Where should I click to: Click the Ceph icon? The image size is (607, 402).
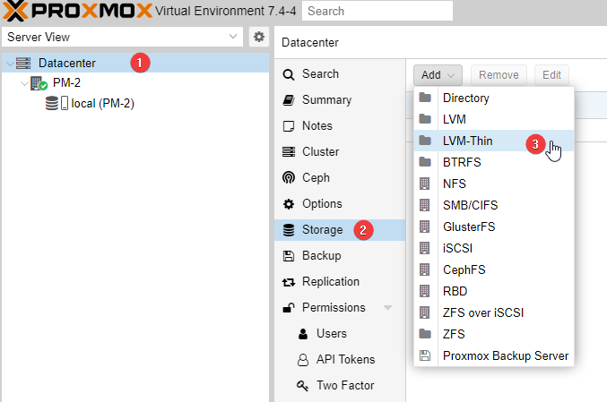289,178
